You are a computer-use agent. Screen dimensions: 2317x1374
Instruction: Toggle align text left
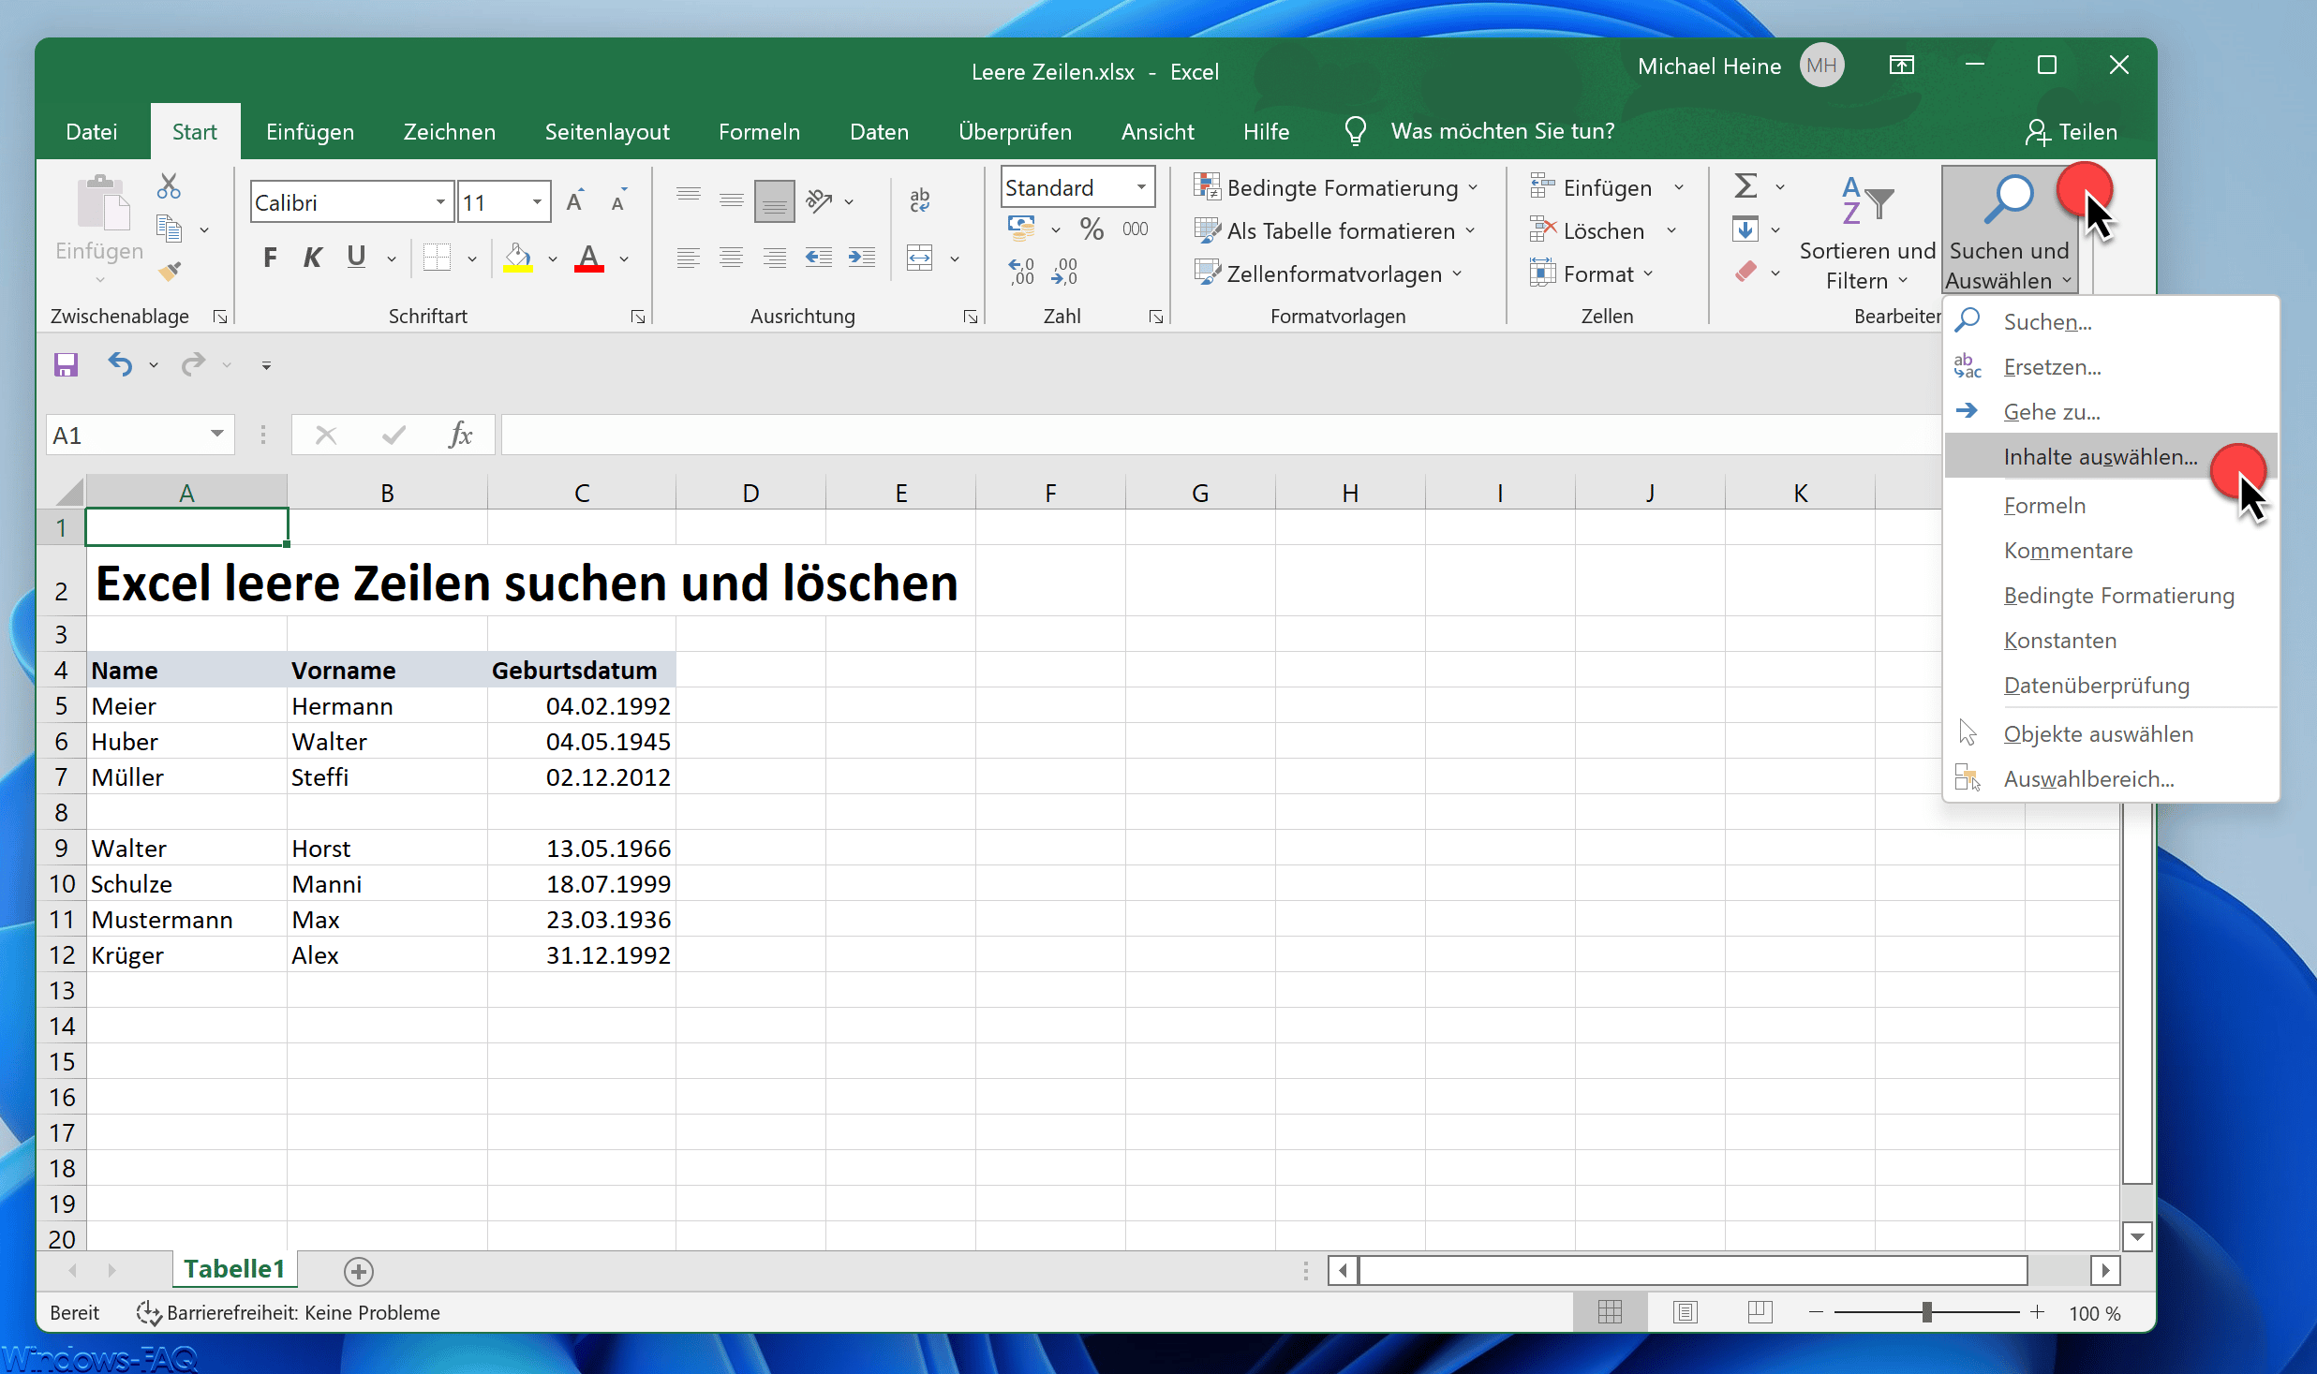(688, 258)
